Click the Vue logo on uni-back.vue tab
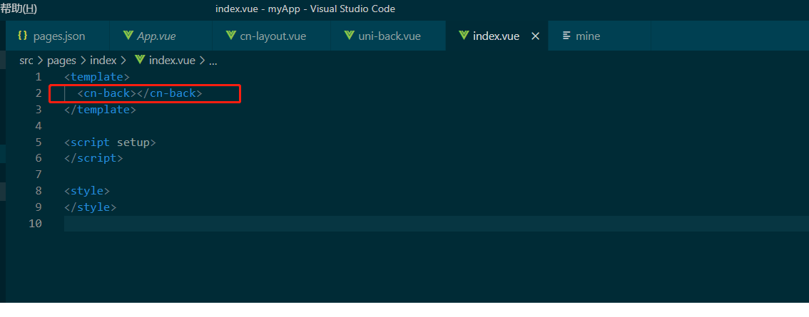This screenshot has height=317, width=809. [349, 36]
